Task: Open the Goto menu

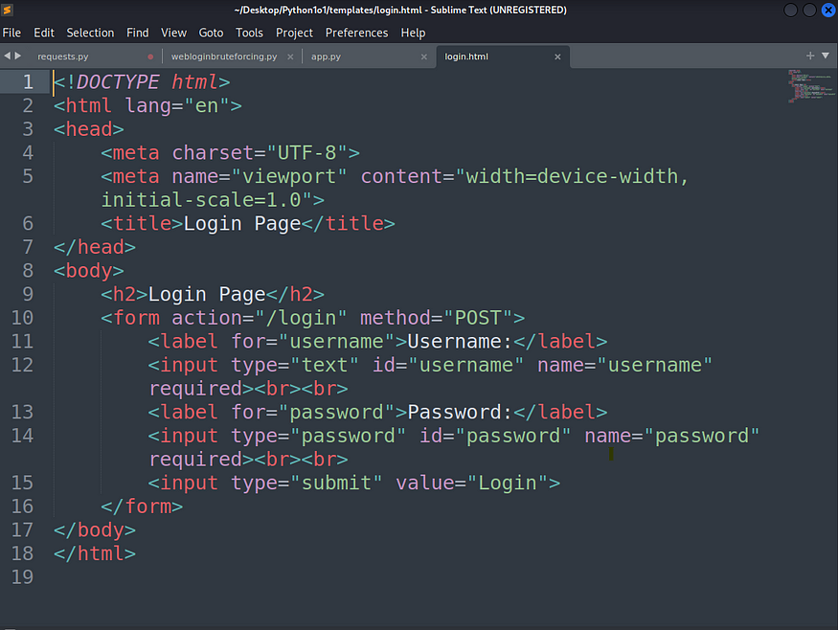Action: click(x=211, y=33)
